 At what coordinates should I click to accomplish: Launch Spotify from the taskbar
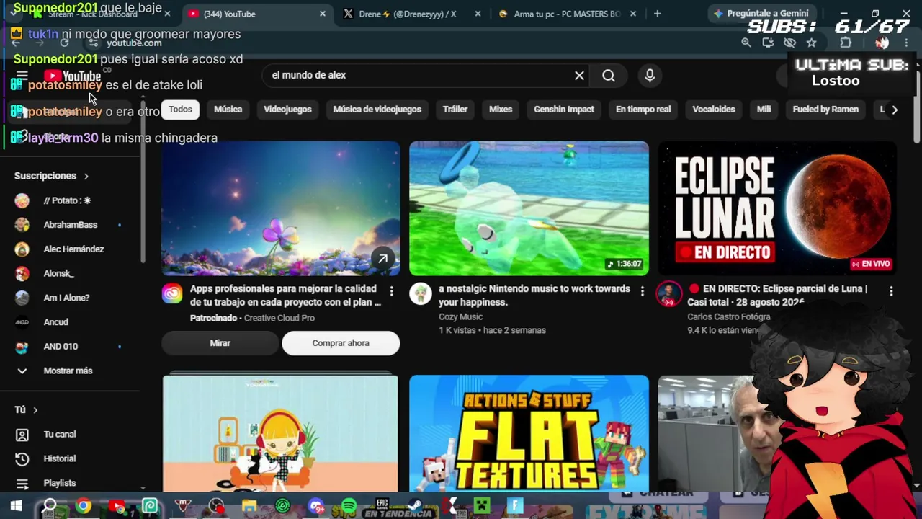[x=349, y=506]
